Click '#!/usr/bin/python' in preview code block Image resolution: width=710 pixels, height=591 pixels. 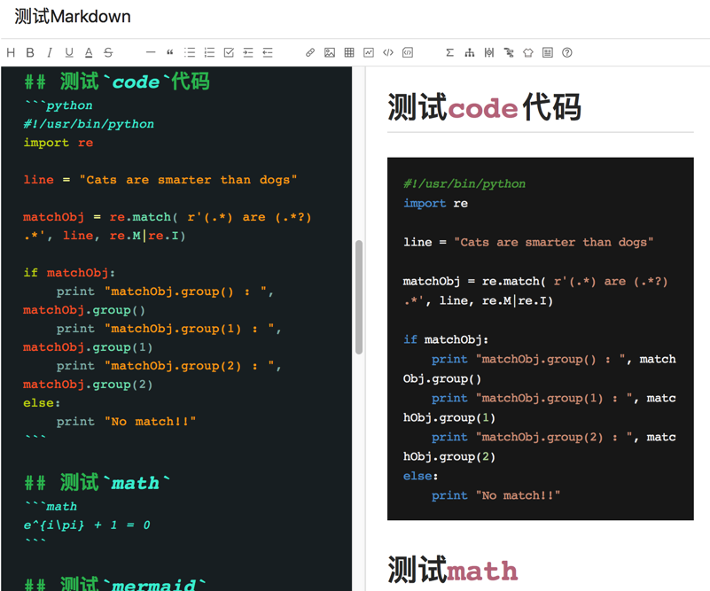pyautogui.click(x=464, y=183)
